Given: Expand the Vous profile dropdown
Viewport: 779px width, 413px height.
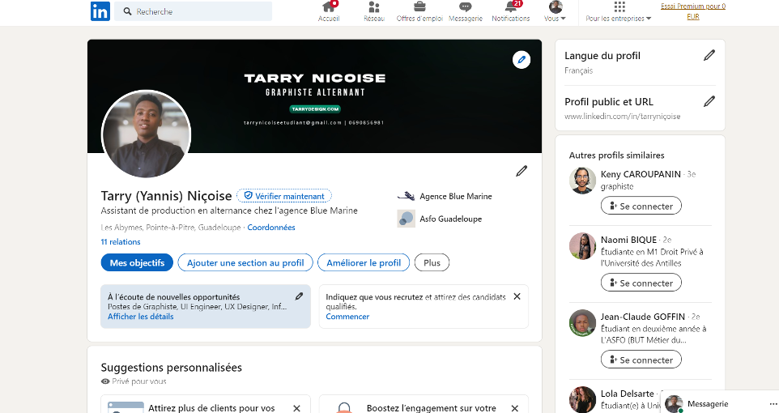Looking at the screenshot, I should pos(555,12).
